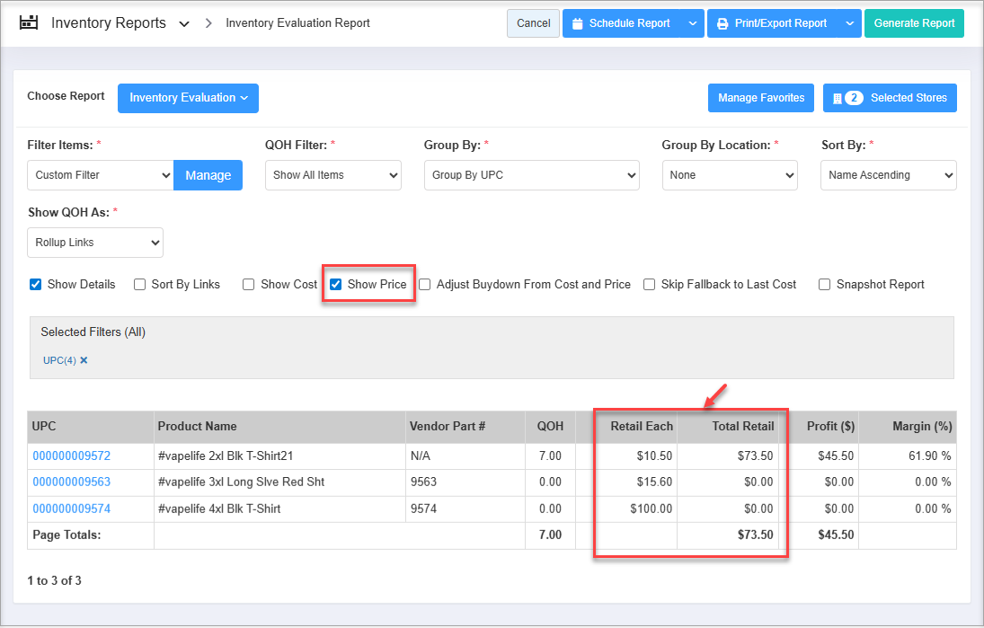Open the Inventory Reports breadcrumb chevron
984x628 pixels.
coord(184,24)
